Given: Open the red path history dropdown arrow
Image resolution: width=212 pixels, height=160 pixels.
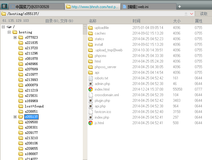Looking at the screenshot, I should tap(191, 14).
